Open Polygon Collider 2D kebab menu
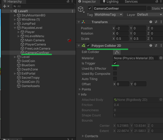Image resolution: width=163 pixels, height=140 pixels. click(161, 45)
